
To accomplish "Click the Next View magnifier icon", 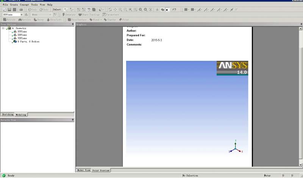I will point(146,10).
